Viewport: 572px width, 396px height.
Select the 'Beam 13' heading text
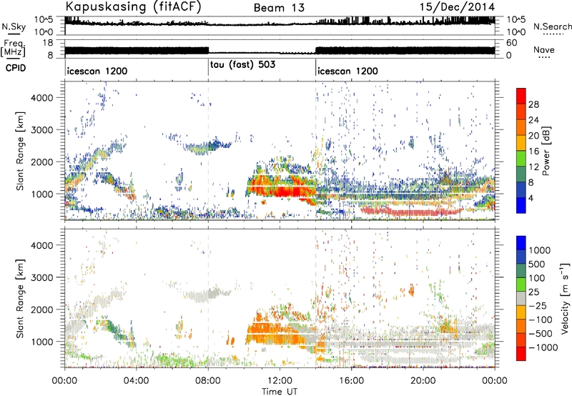pos(279,8)
